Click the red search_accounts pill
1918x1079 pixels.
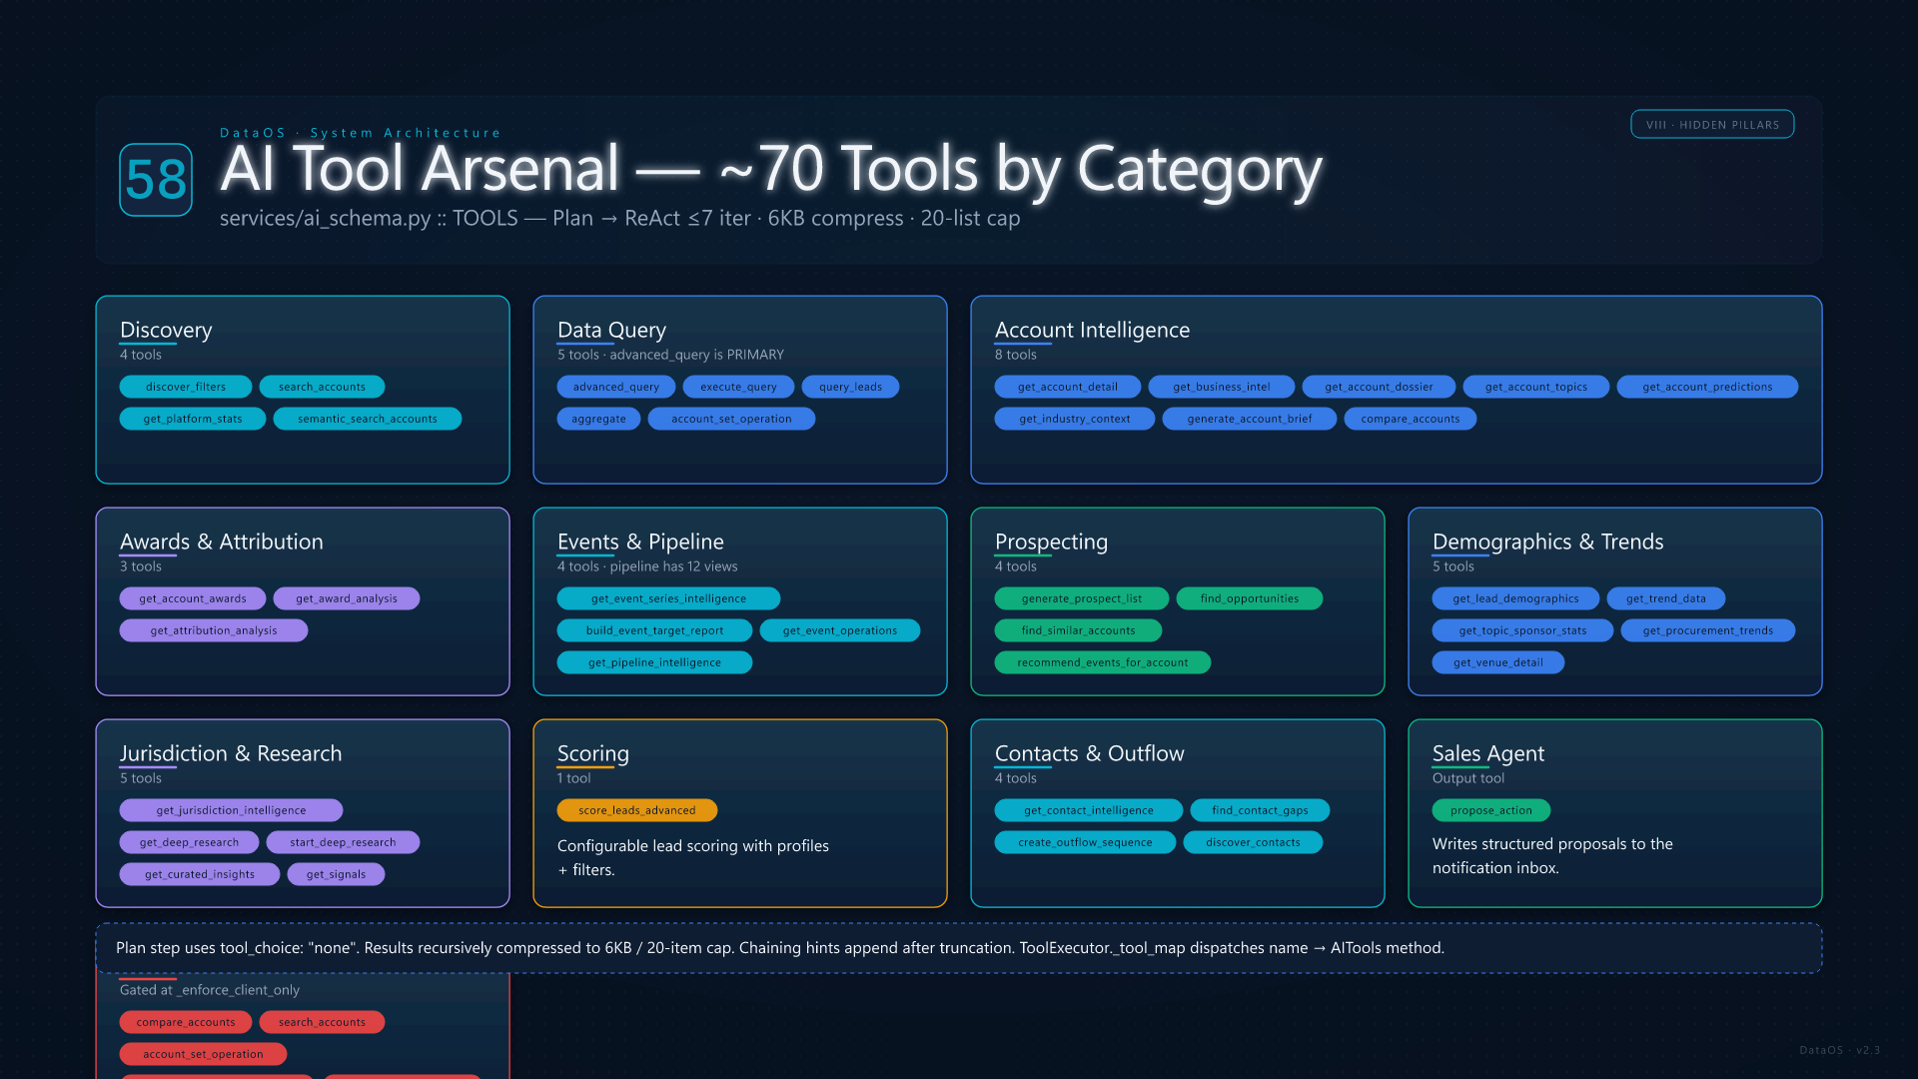point(322,1022)
